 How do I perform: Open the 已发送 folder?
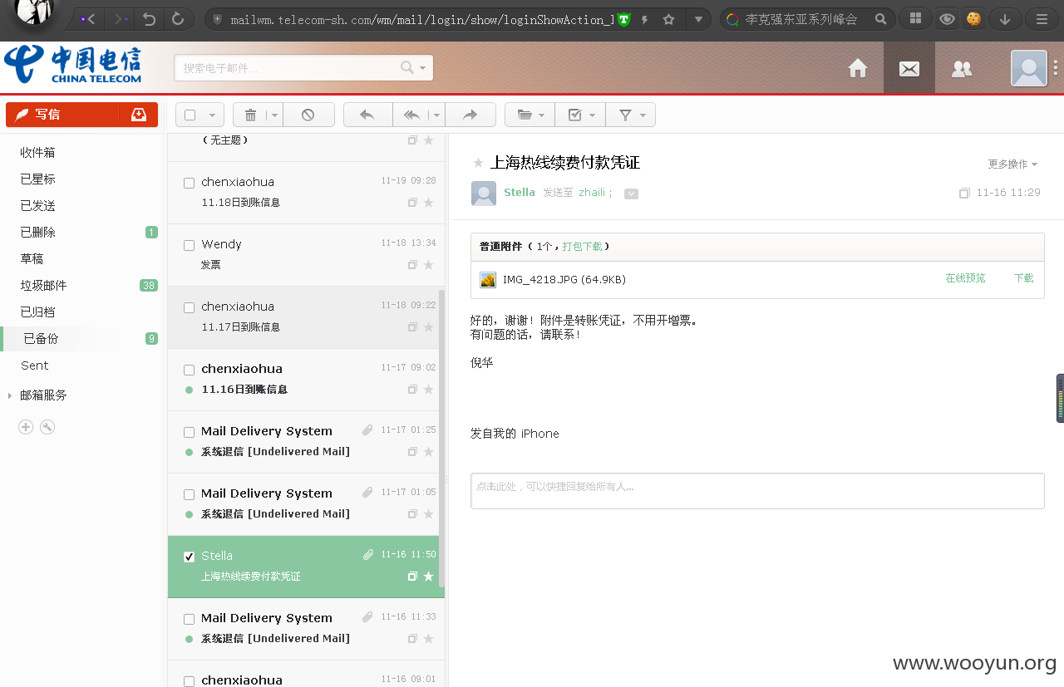pyautogui.click(x=37, y=206)
